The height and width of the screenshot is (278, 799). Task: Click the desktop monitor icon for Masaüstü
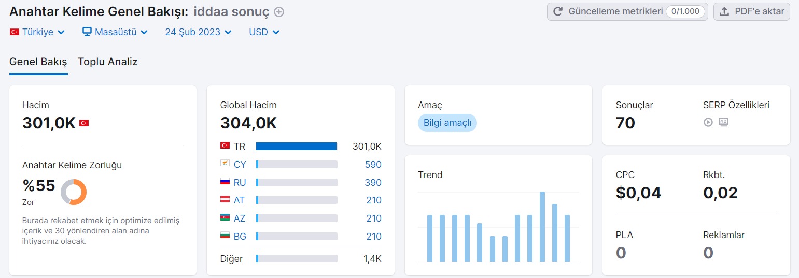87,32
